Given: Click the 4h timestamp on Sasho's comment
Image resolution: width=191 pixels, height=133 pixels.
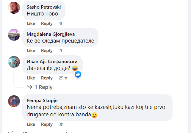Looking at the screenshot, I should [61, 24].
